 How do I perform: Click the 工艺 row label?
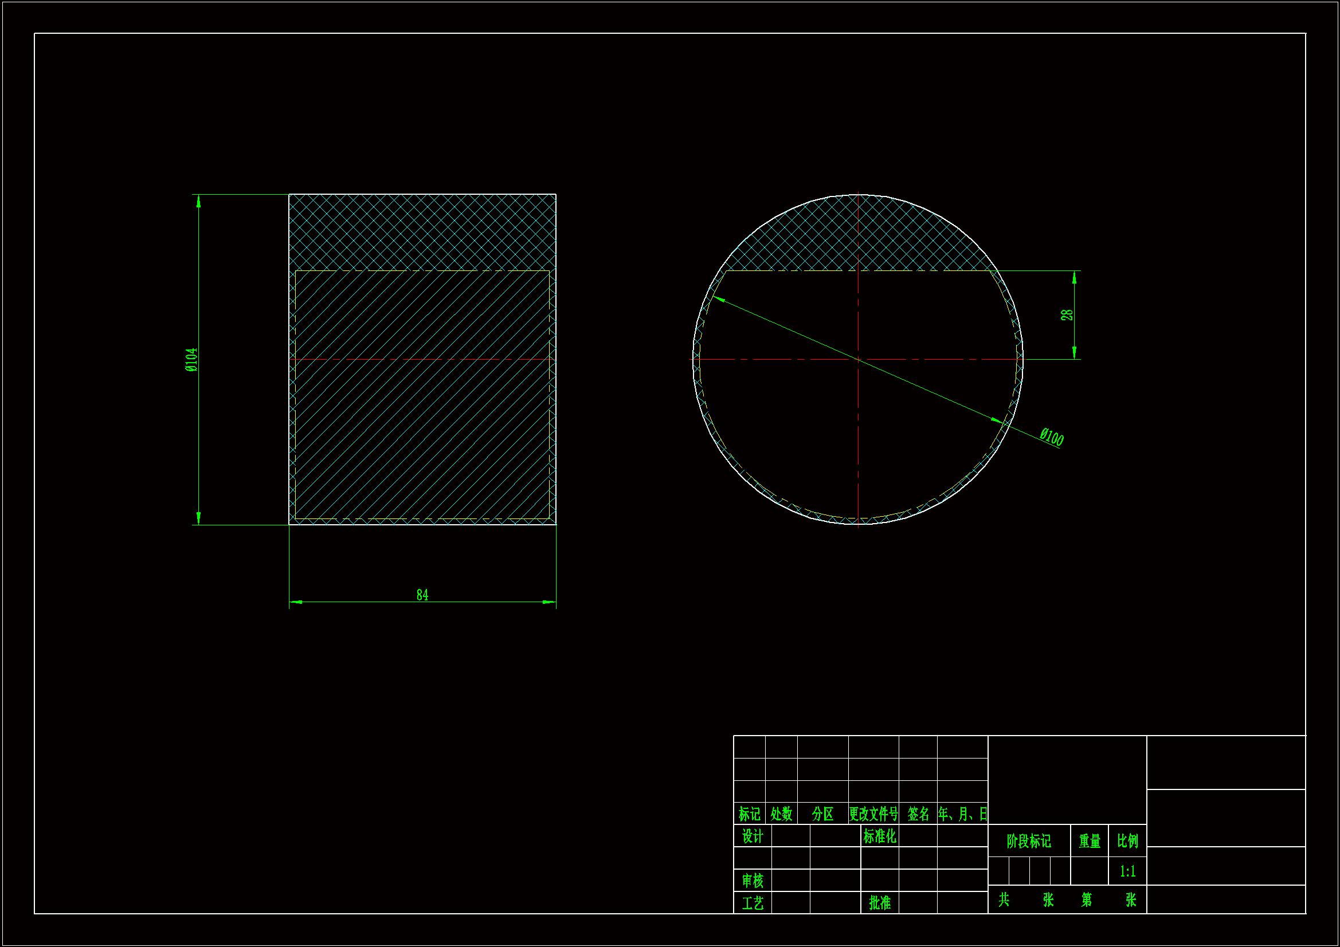[753, 903]
